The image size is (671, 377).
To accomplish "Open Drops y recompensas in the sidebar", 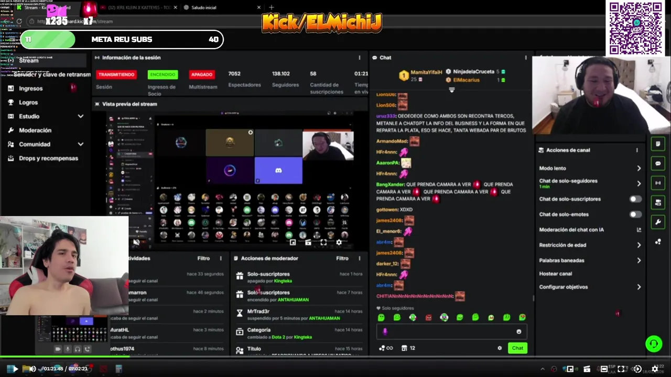I will (x=48, y=158).
